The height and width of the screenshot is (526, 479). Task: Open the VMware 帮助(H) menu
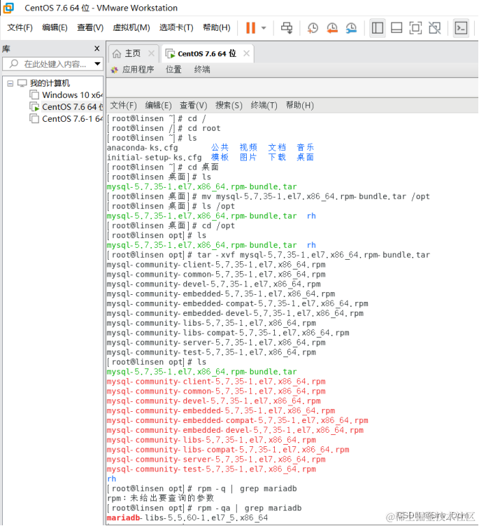click(x=217, y=27)
